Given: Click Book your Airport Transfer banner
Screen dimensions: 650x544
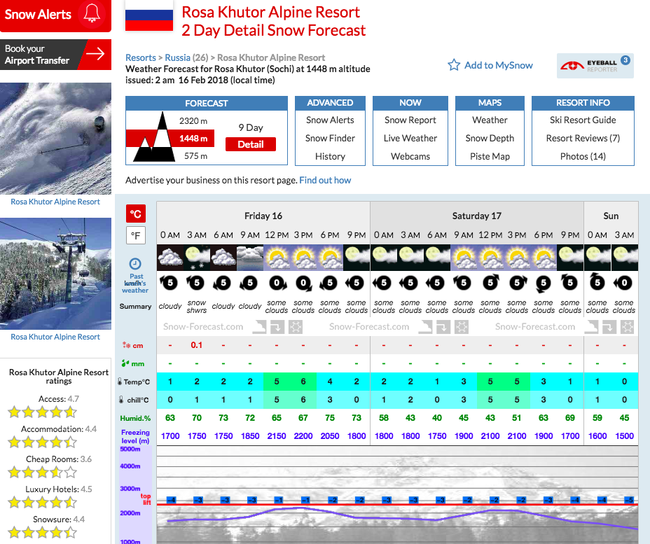Looking at the screenshot, I should click(x=55, y=55).
